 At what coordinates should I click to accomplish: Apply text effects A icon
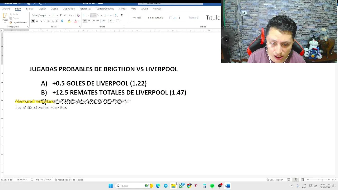point(62,21)
